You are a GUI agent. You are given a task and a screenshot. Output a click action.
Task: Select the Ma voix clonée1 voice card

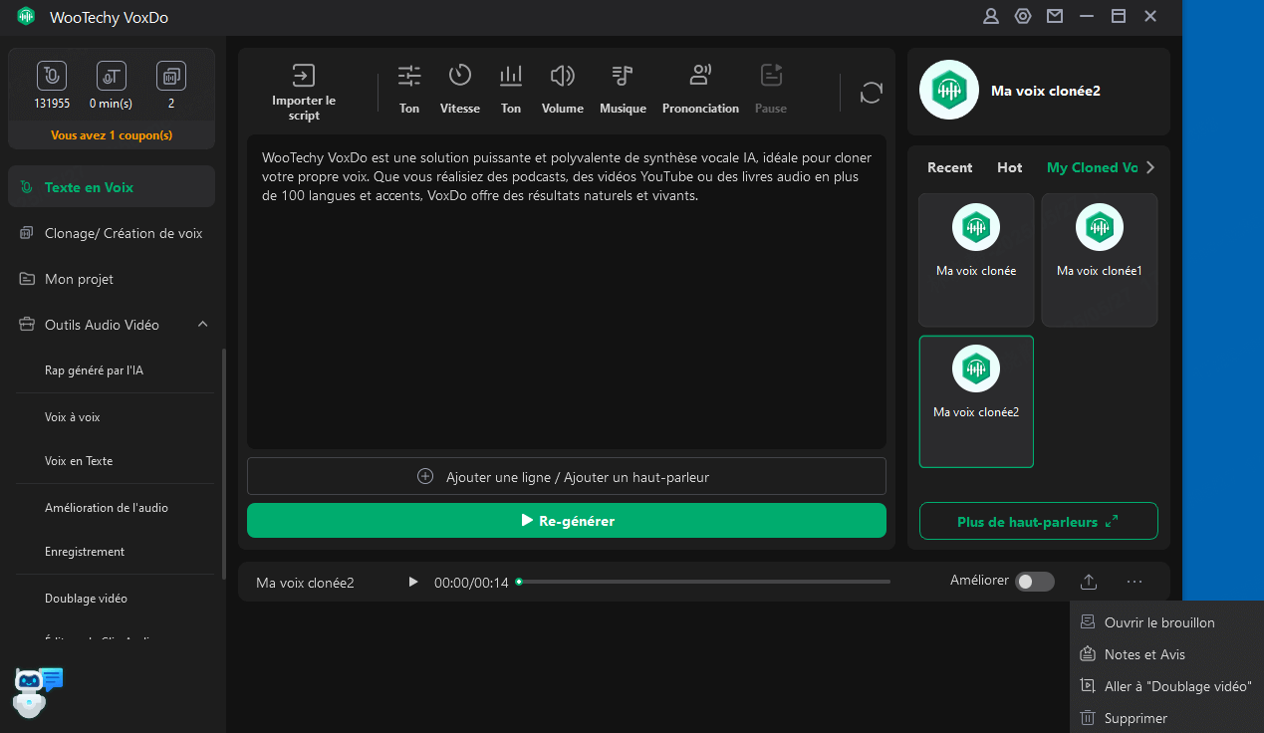click(x=1100, y=260)
